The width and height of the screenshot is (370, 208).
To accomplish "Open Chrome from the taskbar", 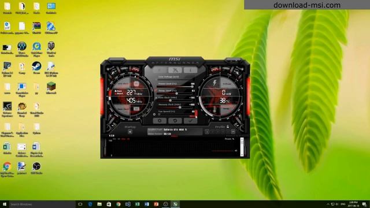I will [x=118, y=204].
